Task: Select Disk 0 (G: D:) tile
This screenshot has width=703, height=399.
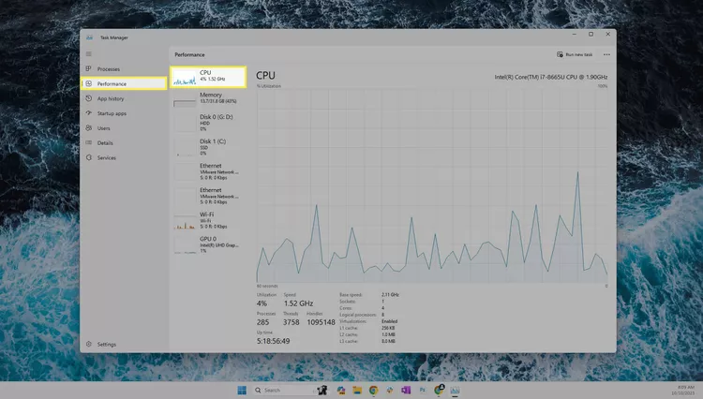Action: pyautogui.click(x=208, y=123)
